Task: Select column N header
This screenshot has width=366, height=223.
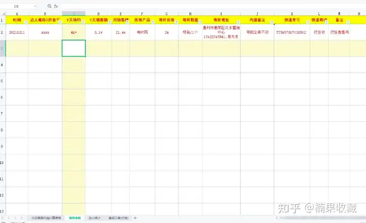Action: point(359,14)
